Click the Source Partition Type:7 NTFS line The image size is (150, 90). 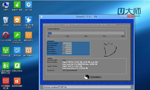[x=80, y=62]
